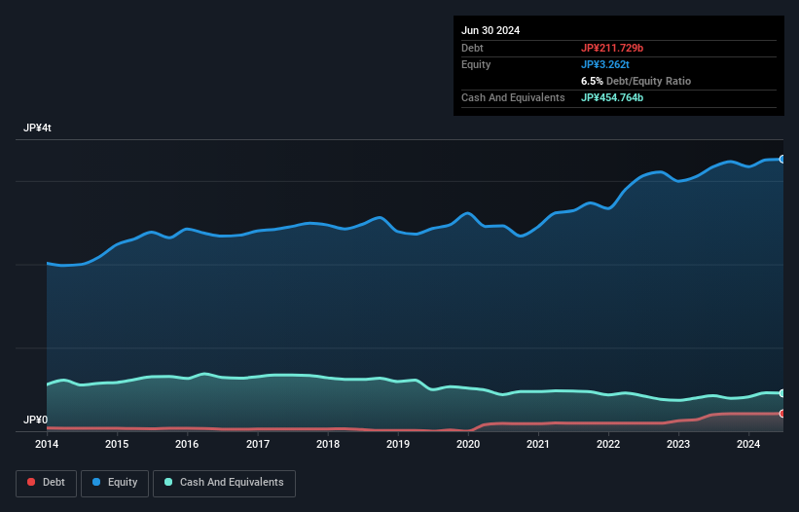Viewport: 799px width, 512px height.
Task: Click the teal Cash endpoint marker on chart
Action: [x=781, y=393]
